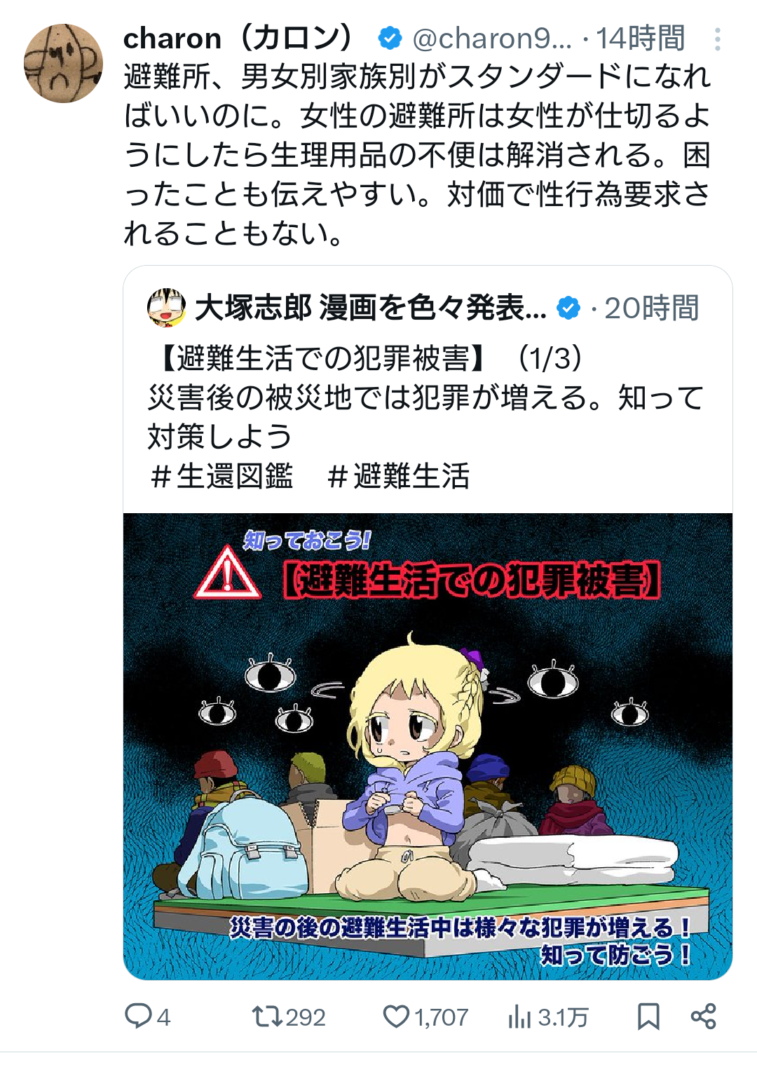Open display name charon(カロン)
757x1067 pixels.
pos(239,39)
